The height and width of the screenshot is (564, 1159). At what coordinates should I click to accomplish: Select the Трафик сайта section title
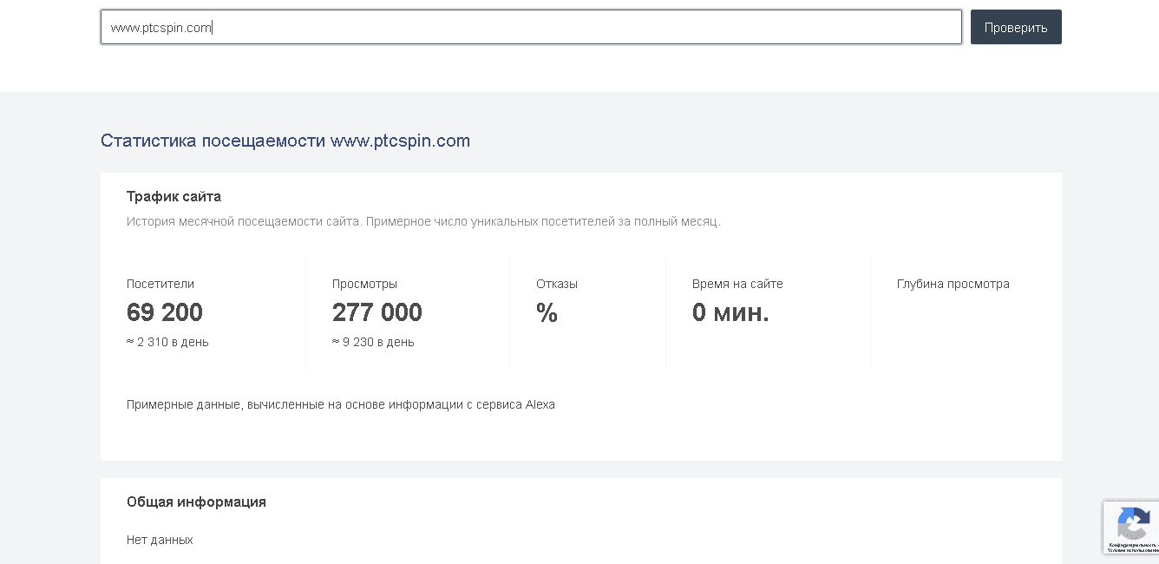click(174, 196)
